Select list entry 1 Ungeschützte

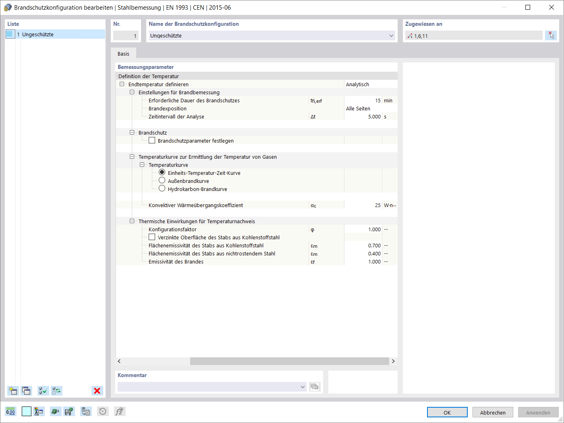pyautogui.click(x=55, y=34)
